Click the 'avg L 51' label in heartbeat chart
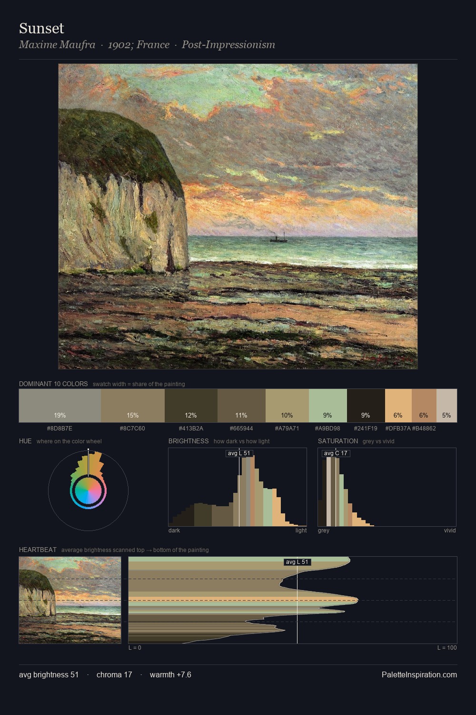Screen dimensions: 476x715 click(x=297, y=562)
